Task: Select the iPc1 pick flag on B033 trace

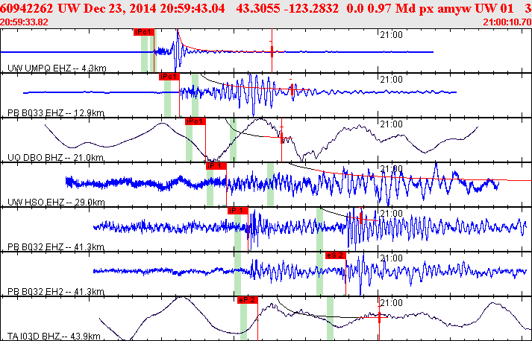Action: [169, 77]
